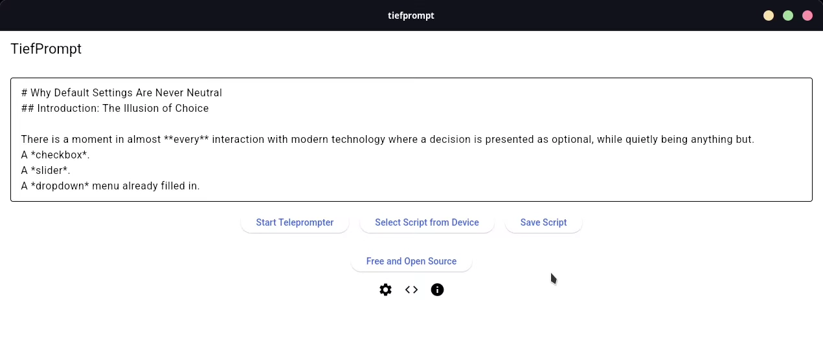
Task: Open the source code angle-brackets icon
Action: tap(411, 290)
